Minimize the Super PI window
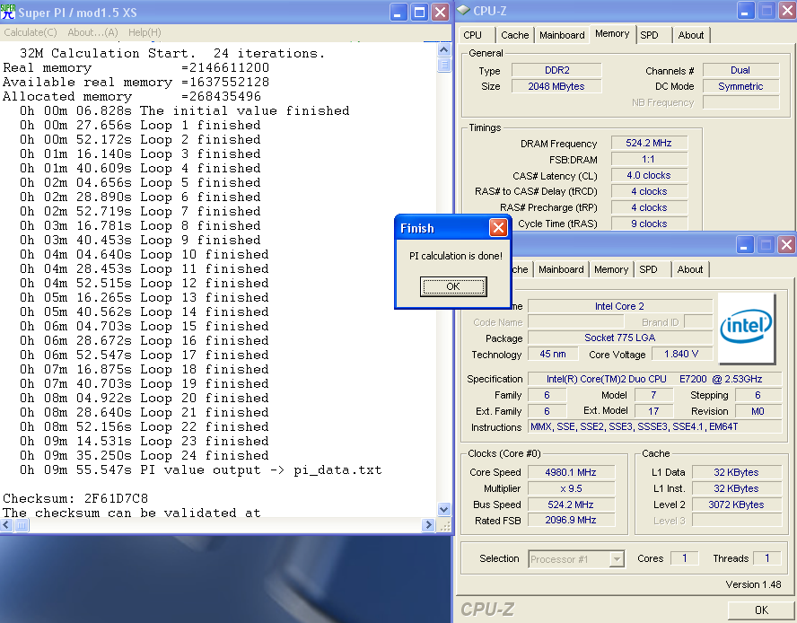The image size is (797, 623). tap(398, 13)
